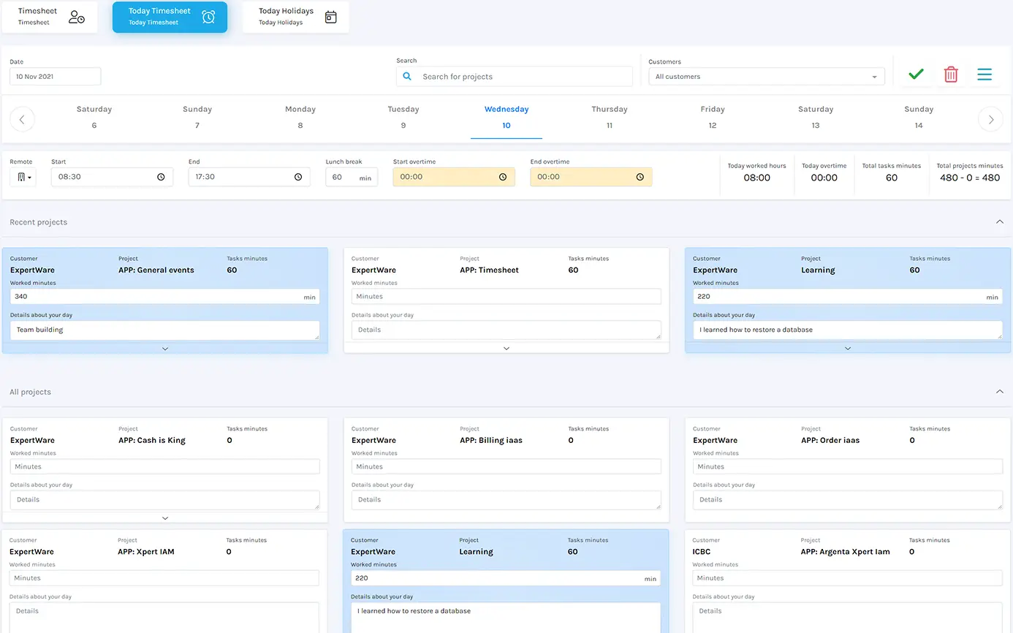Click the green checkmark save icon
Image resolution: width=1013 pixels, height=633 pixels.
coord(916,75)
